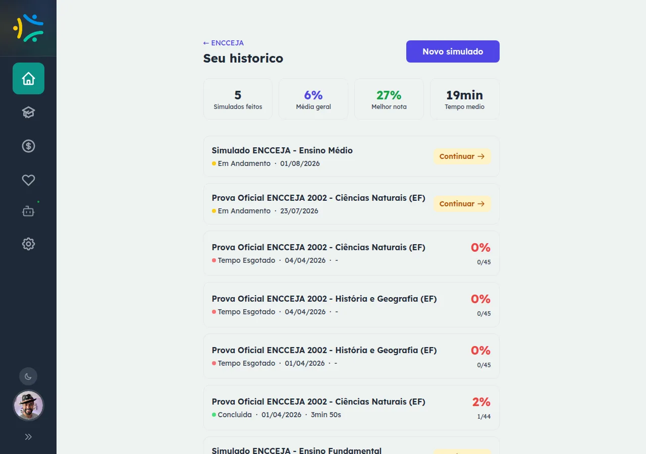Expand the sidebar with the double chevron
The image size is (646, 454).
click(28, 437)
